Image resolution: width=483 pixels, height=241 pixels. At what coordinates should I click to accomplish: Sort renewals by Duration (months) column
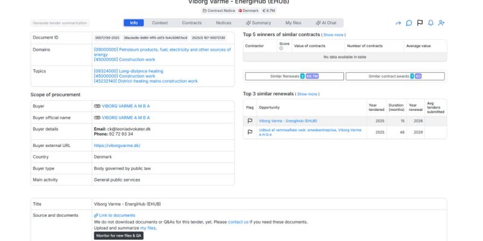point(396,107)
